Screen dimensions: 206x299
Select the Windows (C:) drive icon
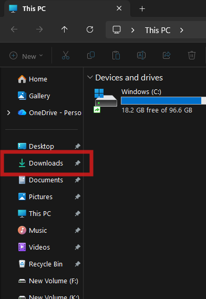105,101
